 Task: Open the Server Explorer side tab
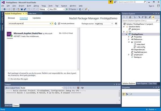2,17
